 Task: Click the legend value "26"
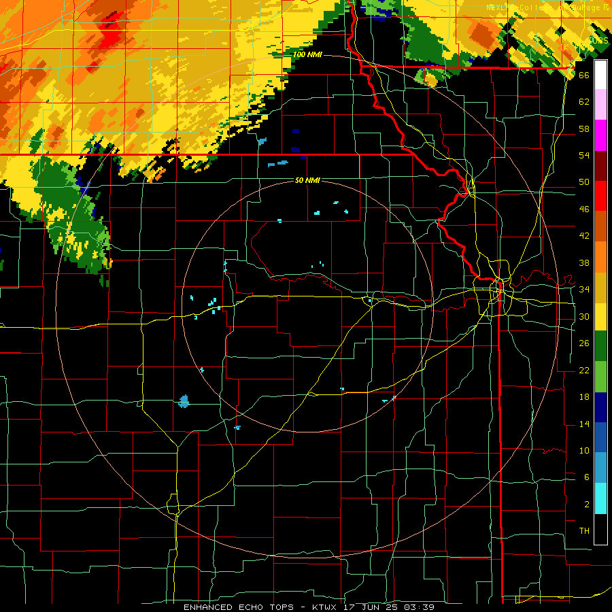click(584, 343)
